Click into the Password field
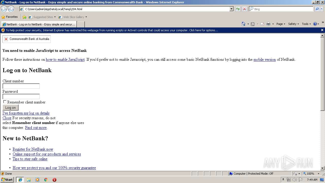The image size is (325, 183). pos(21,97)
